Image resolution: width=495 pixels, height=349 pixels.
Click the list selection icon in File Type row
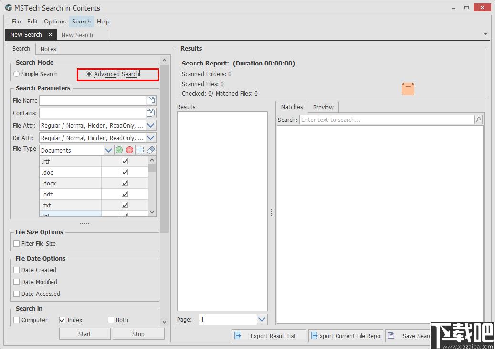coord(140,150)
